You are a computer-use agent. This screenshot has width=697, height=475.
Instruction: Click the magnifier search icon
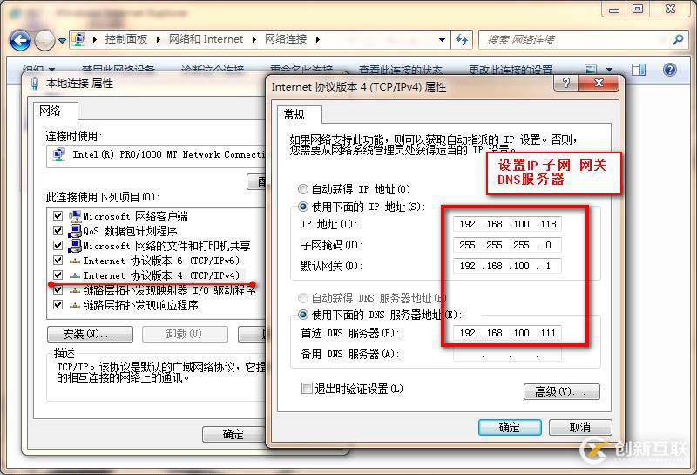point(678,39)
